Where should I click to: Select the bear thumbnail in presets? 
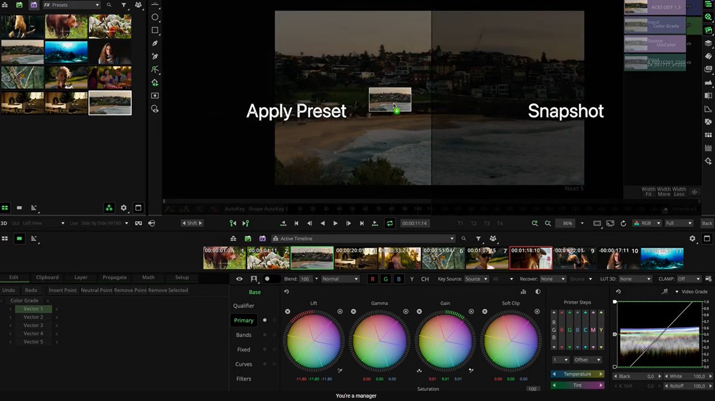pos(66,26)
